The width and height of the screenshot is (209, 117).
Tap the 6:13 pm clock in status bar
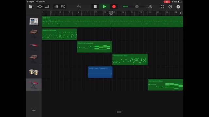(x=30, y=2)
